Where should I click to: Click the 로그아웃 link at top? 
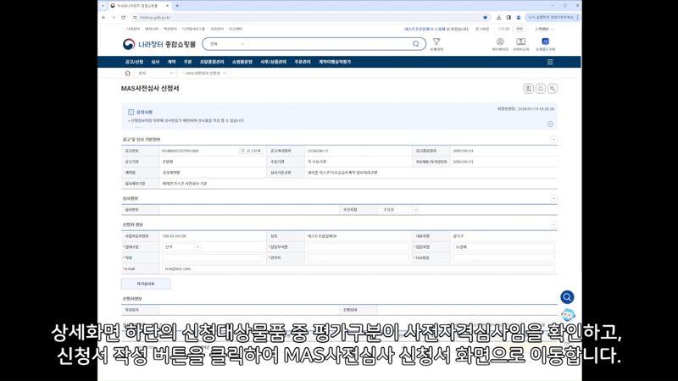point(482,29)
